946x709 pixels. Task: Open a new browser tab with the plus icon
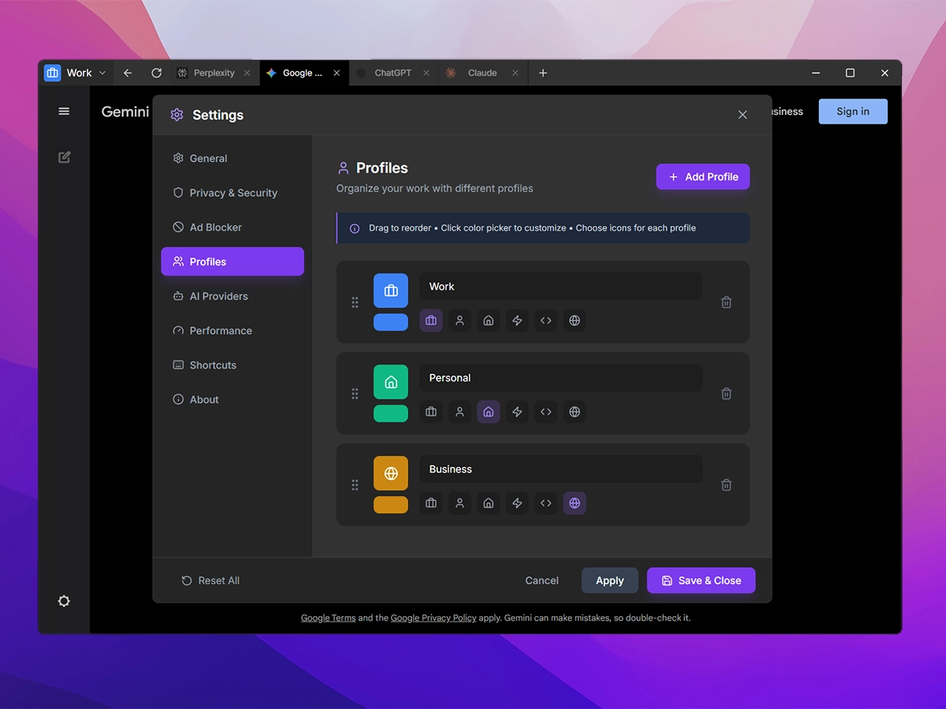pyautogui.click(x=542, y=72)
